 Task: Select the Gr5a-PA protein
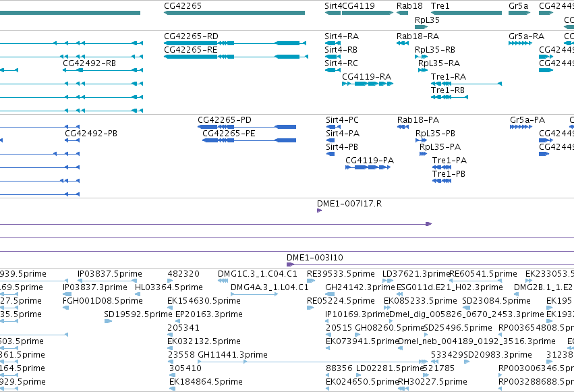point(521,127)
